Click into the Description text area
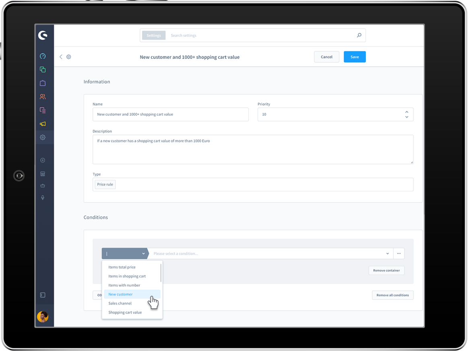This screenshot has width=468, height=351. pos(253,149)
